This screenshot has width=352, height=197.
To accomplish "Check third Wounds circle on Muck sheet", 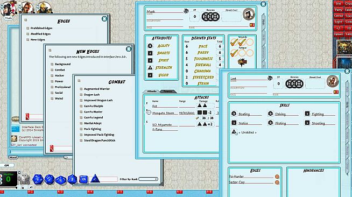I will pos(250,43).
